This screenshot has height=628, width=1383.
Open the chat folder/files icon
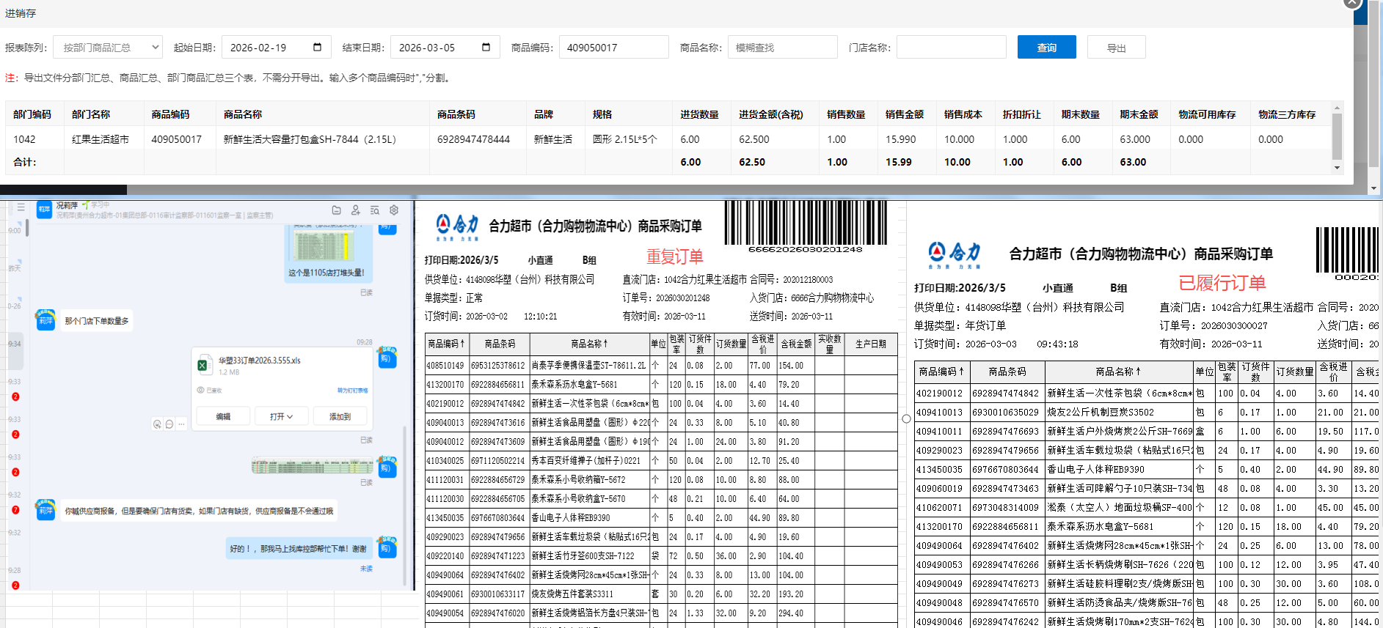[336, 210]
